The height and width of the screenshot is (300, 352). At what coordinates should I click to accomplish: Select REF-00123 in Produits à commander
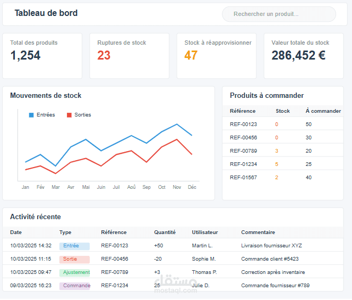point(243,124)
